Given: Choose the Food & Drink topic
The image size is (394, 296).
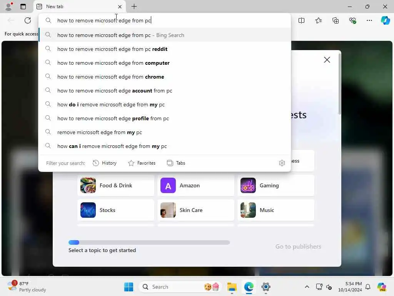Looking at the screenshot, I should click(116, 185).
